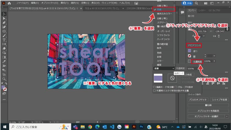Viewport: 231px width, 130px height.
Task: Open オブジェクト(O) menu
Action: pyautogui.click(x=50, y=3)
